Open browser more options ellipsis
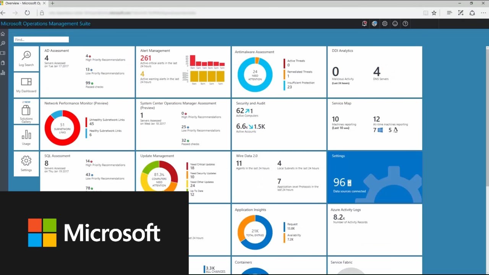 483,13
